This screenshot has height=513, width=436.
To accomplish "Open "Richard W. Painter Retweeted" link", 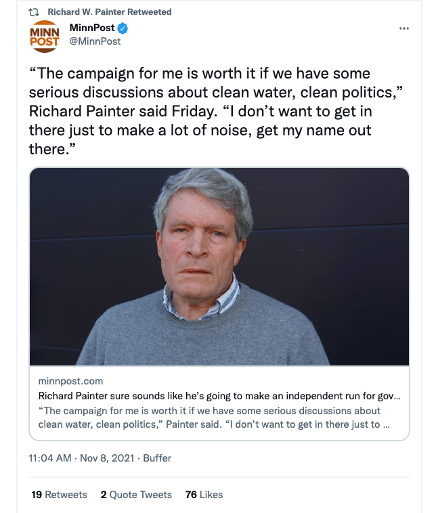I will 109,12.
